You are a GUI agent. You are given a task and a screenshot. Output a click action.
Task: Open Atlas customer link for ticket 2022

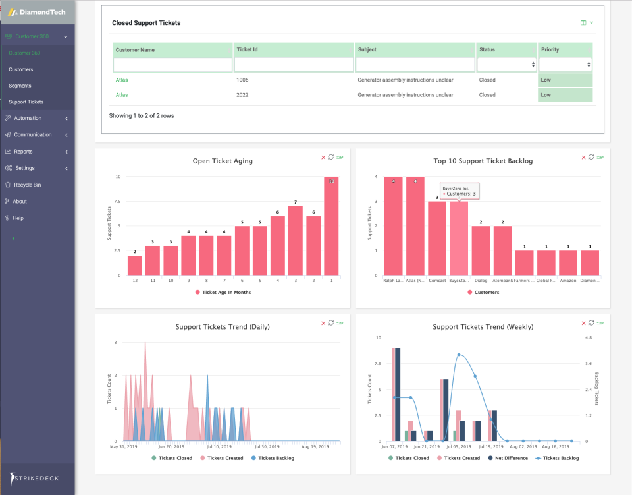point(122,95)
